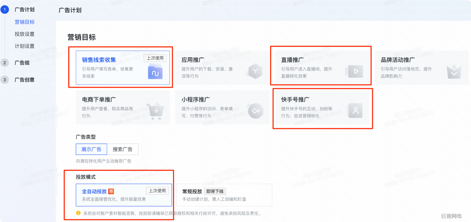Select the 销售线索收集 marketing goal card
Screen dimensions: 471x222
123,67
